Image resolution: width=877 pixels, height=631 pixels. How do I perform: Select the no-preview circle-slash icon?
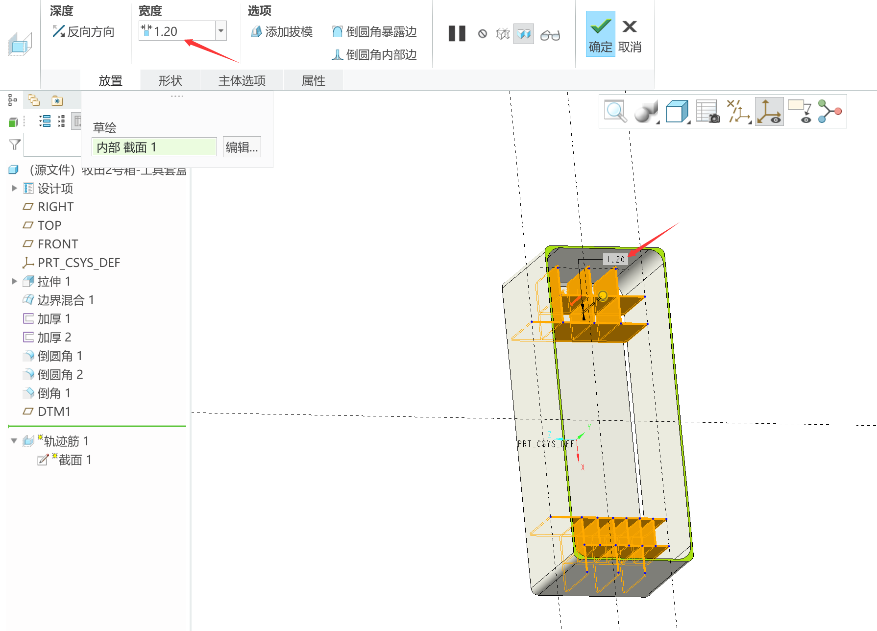(x=483, y=34)
